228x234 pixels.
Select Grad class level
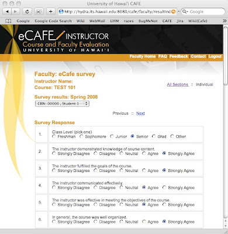tap(154, 136)
